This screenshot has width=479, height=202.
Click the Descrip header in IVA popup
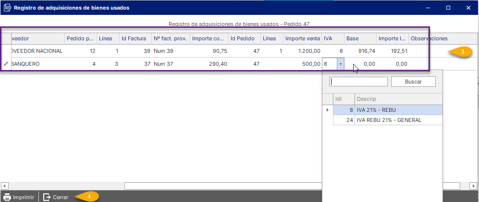click(x=399, y=99)
